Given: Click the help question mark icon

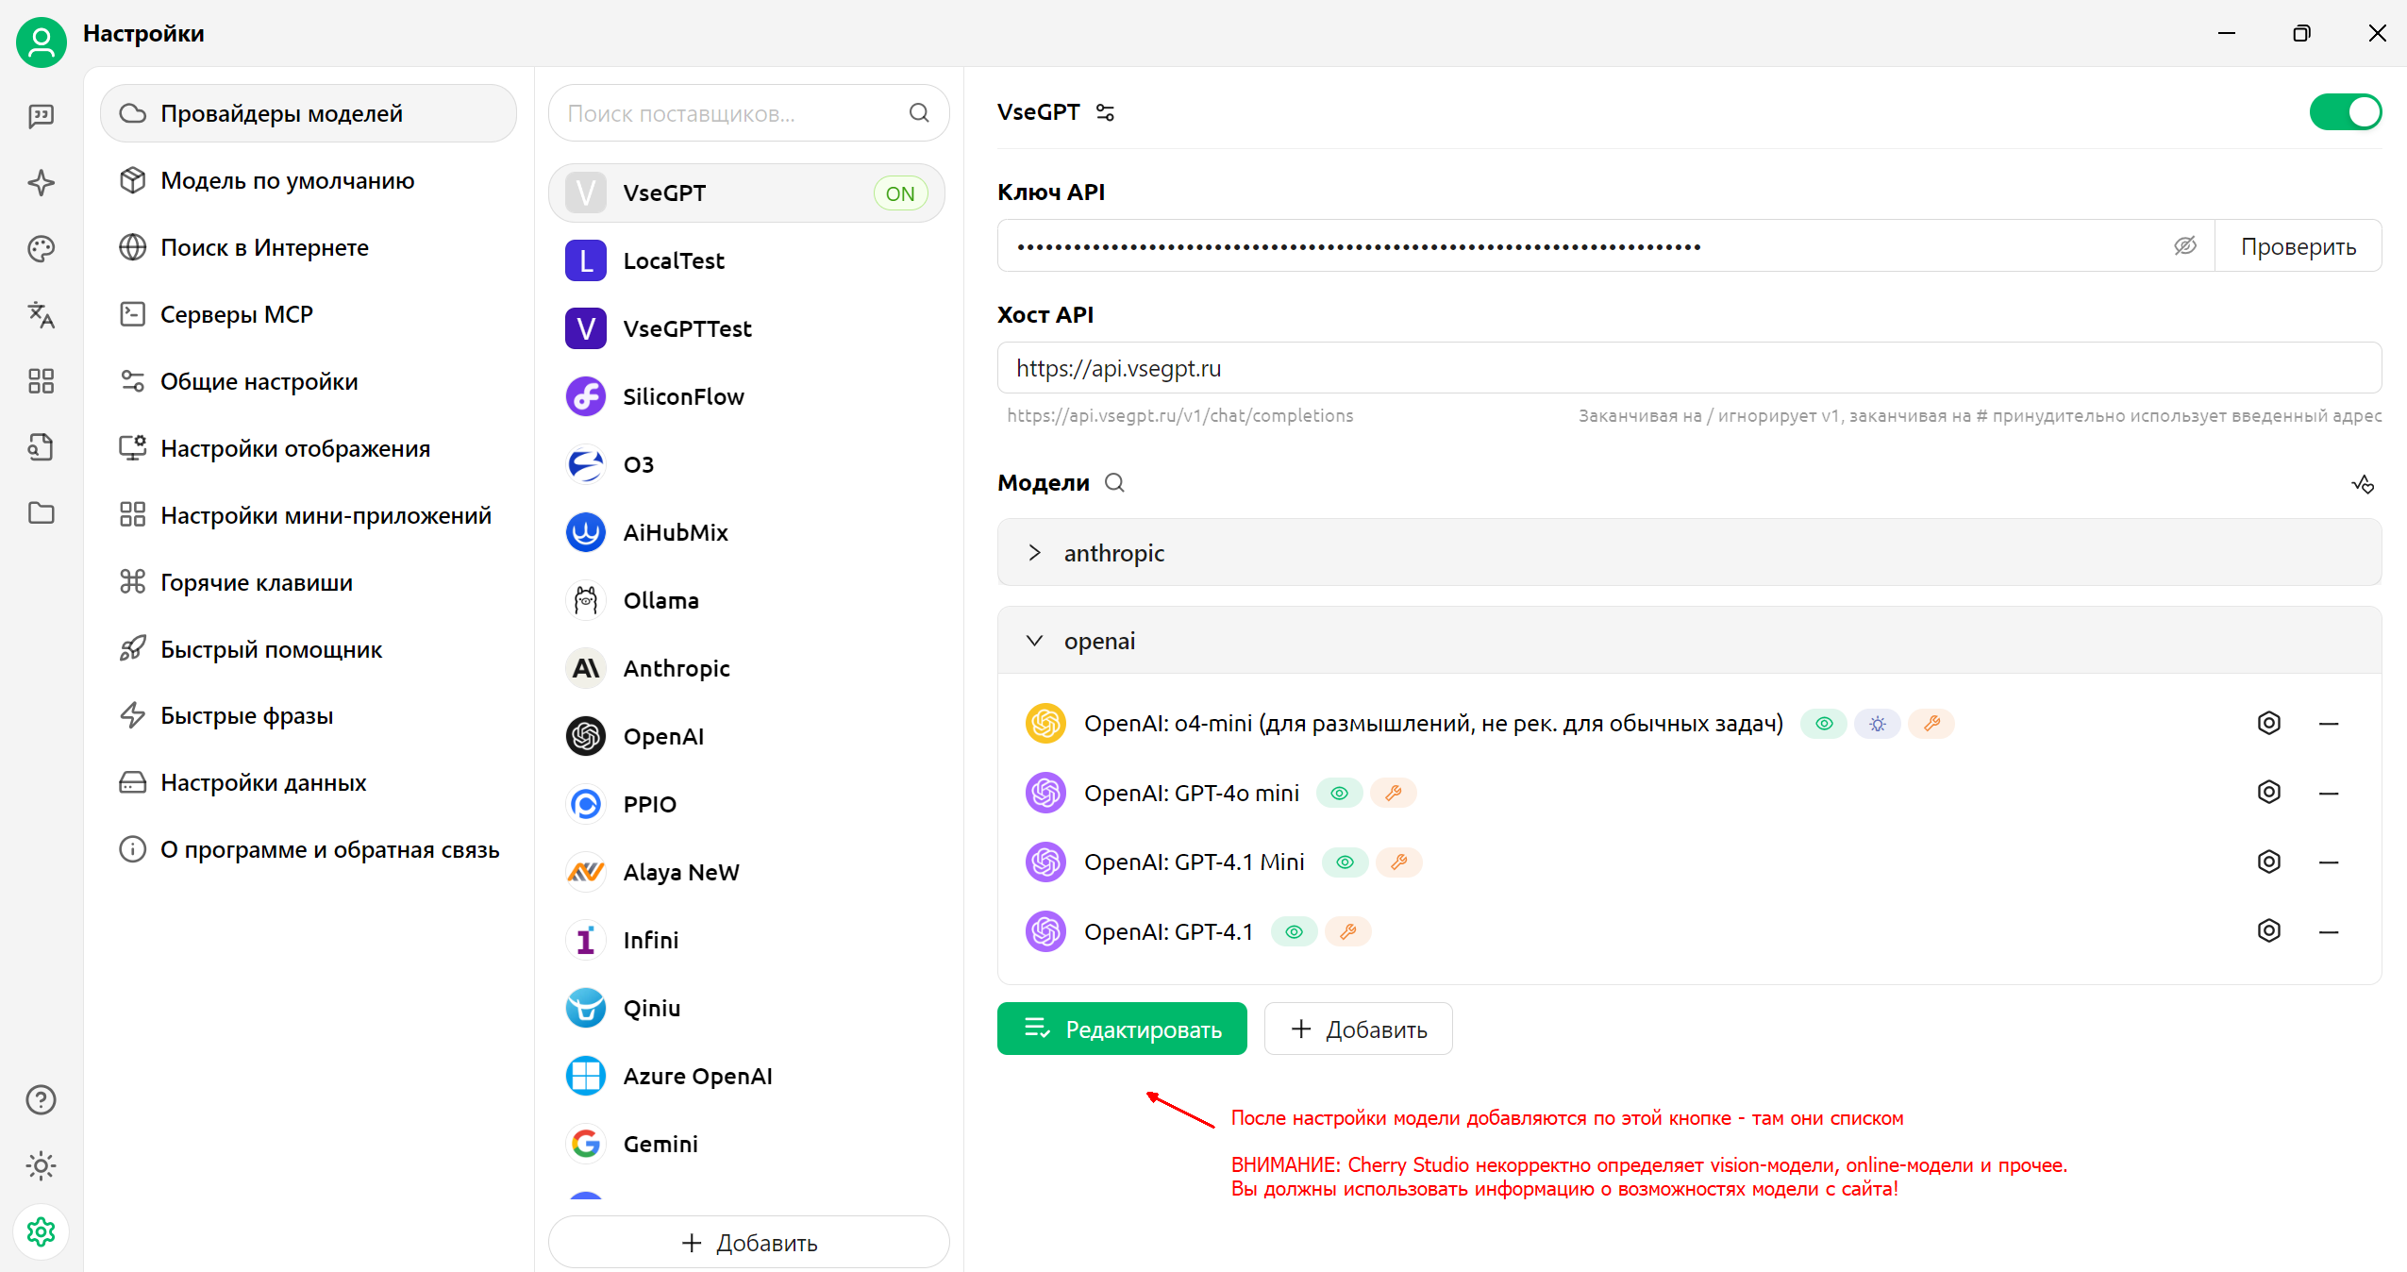Looking at the screenshot, I should coord(42,1100).
